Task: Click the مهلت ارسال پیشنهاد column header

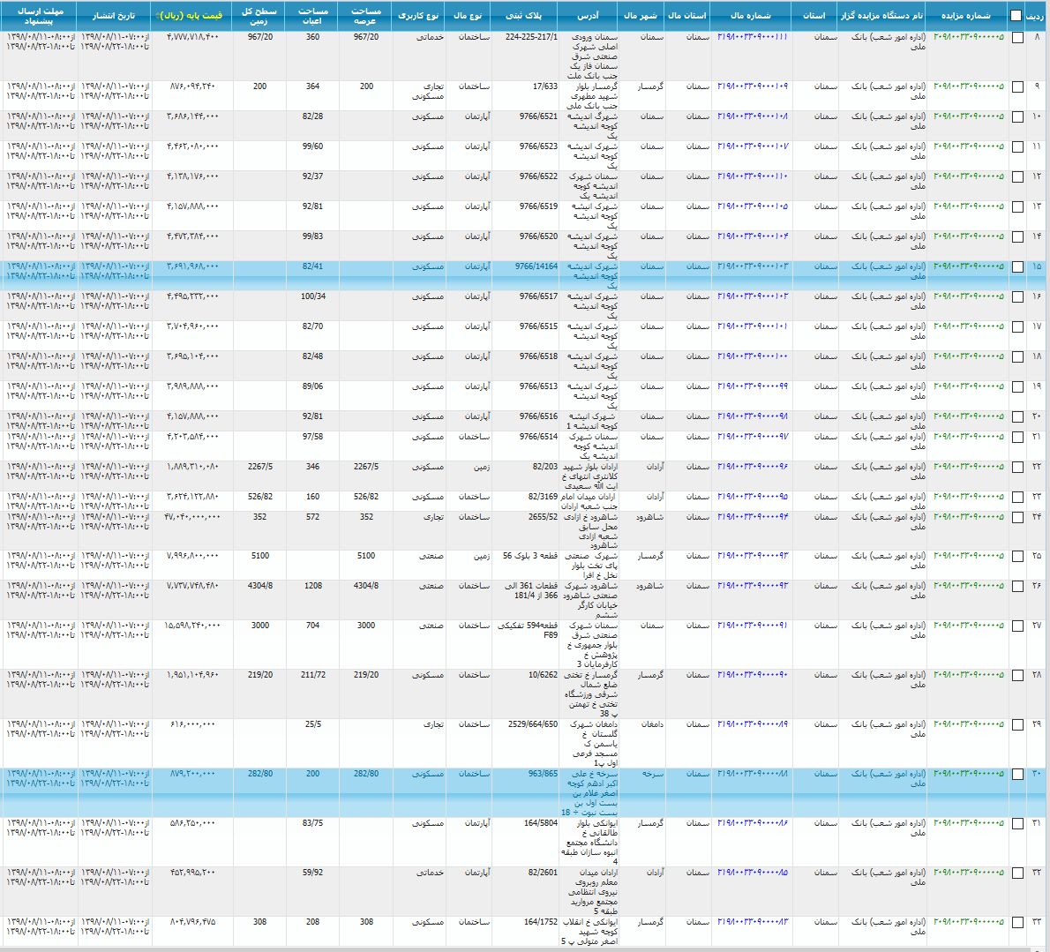Action: click(40, 16)
